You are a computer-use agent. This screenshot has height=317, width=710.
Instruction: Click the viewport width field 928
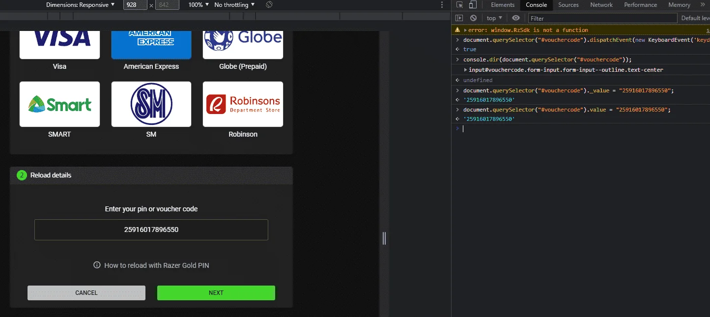135,5
